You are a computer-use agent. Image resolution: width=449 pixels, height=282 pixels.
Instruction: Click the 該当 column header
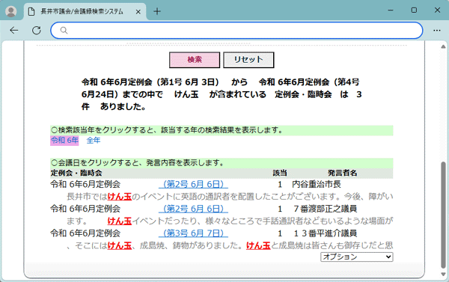[x=280, y=173]
